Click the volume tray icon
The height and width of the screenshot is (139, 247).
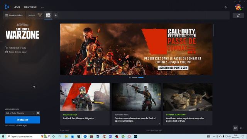230,136
